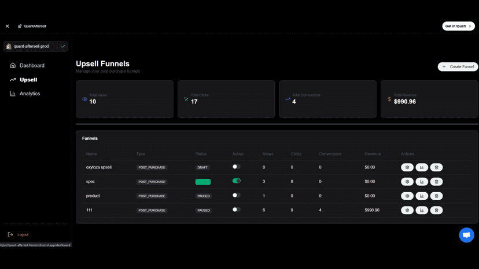
Task: Click the Logout link
Action: click(x=23, y=235)
